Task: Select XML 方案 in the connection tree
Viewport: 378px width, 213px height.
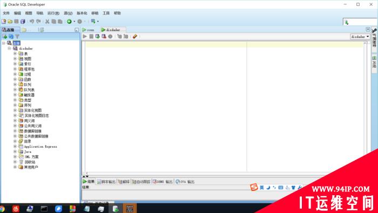Action: tap(31, 157)
